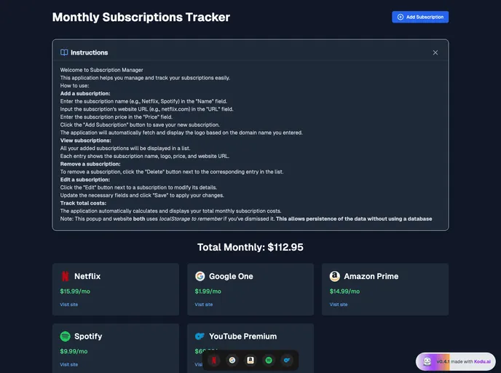This screenshot has width=501, height=373.
Task: Click the Google One logo icon
Action: pyautogui.click(x=200, y=276)
